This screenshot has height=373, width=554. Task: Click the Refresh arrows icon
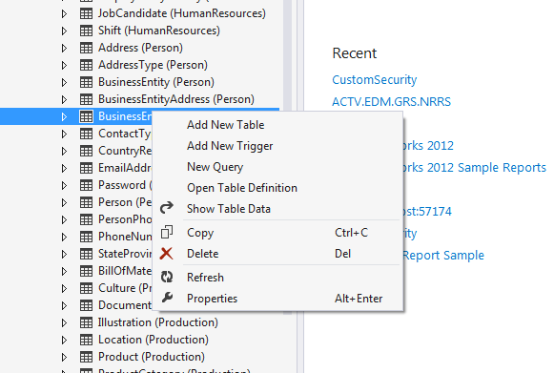pos(167,277)
